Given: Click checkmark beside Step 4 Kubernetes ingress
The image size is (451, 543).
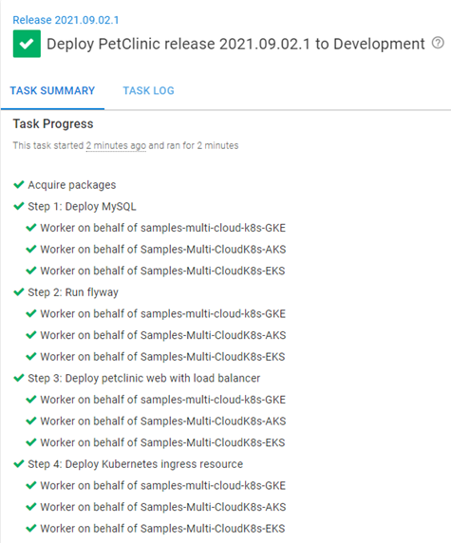Looking at the screenshot, I should coord(19,463).
